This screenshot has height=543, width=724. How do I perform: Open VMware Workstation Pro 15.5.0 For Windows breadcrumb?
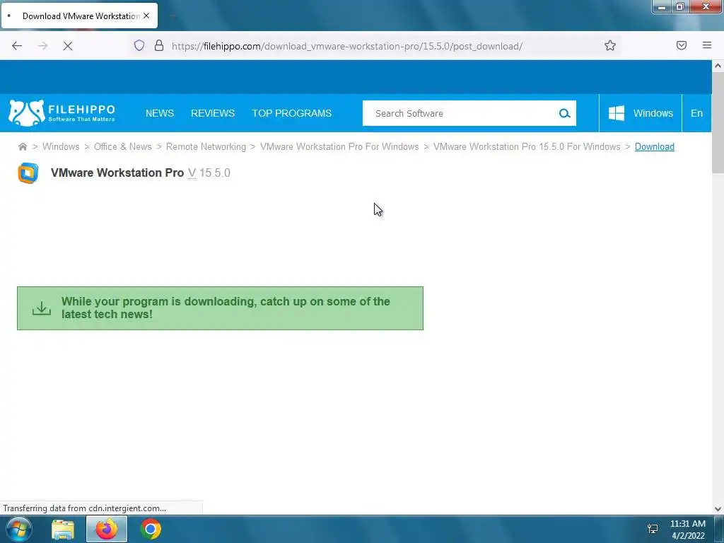pyautogui.click(x=527, y=147)
